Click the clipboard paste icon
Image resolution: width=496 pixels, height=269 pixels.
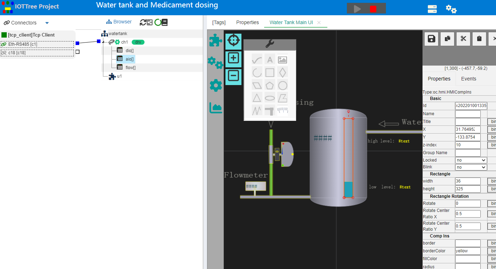click(479, 39)
